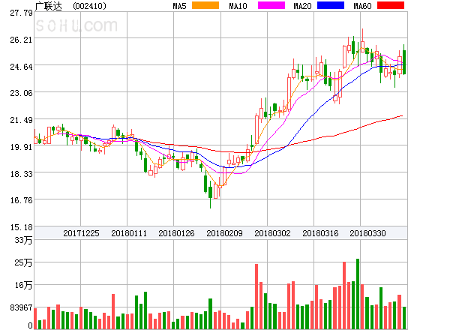Click the MA10 legend label

pos(238,6)
